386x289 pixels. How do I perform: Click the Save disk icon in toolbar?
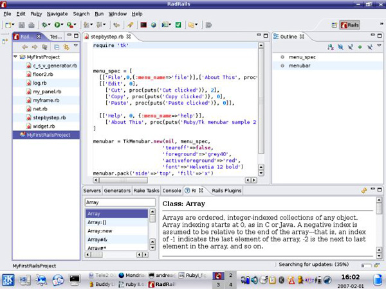[x=22, y=25]
